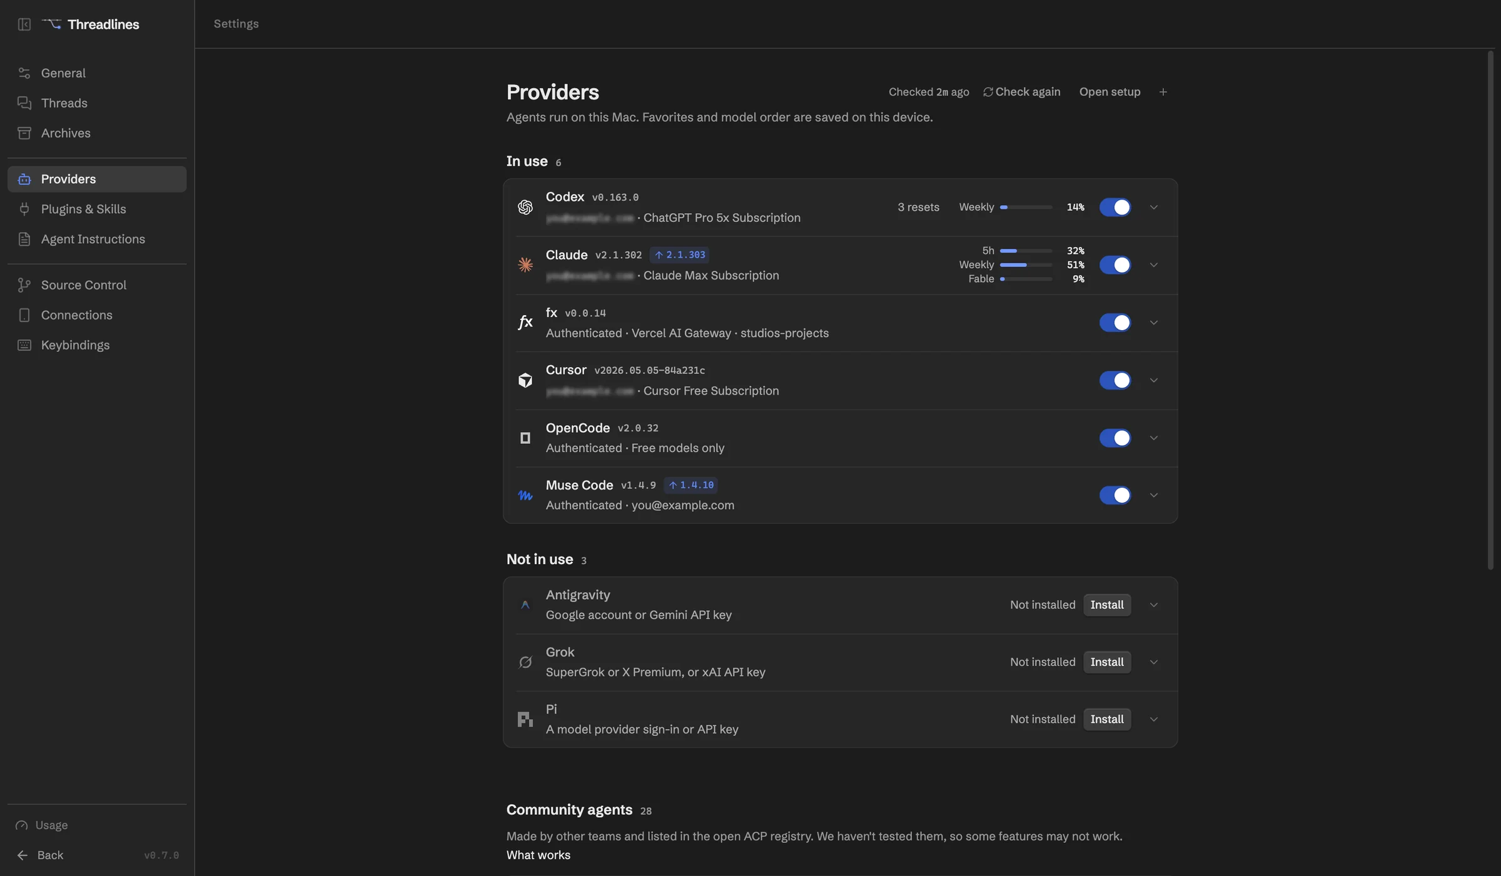Image resolution: width=1501 pixels, height=876 pixels.
Task: Install the Antigravity provider
Action: click(x=1107, y=605)
